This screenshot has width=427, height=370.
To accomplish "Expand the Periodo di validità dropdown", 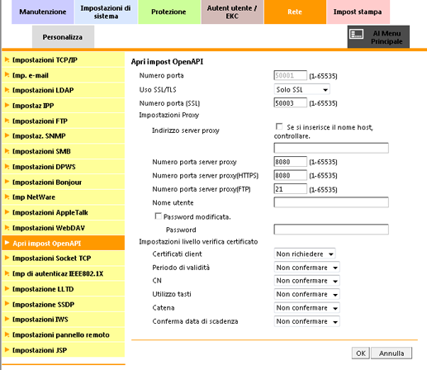I will (x=306, y=268).
